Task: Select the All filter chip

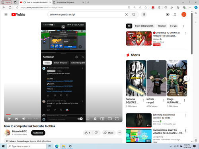Action: click(129, 26)
